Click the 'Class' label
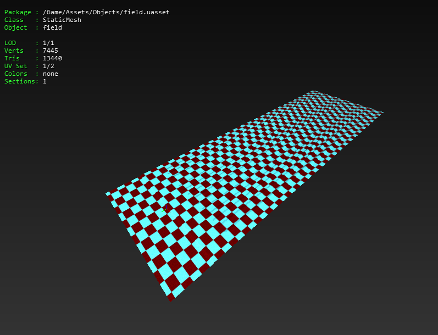 (x=14, y=20)
